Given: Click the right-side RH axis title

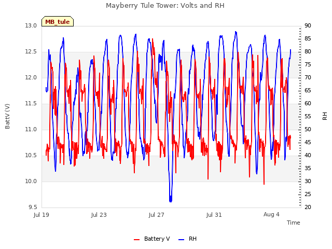Looking at the screenshot, I should (x=325, y=116).
